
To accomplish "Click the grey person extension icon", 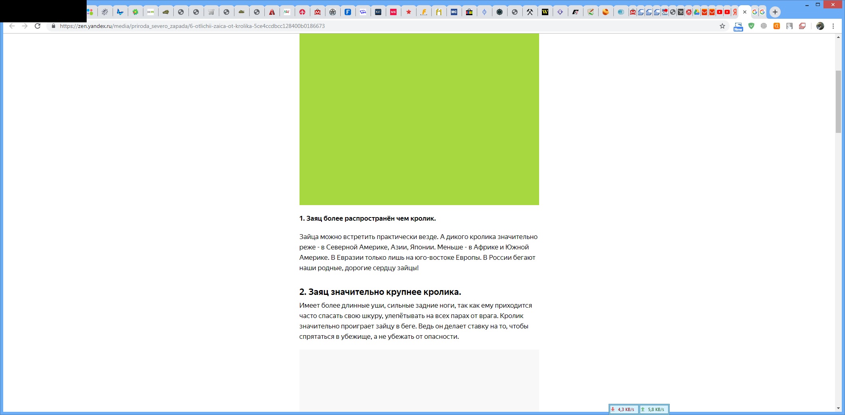I will point(789,26).
